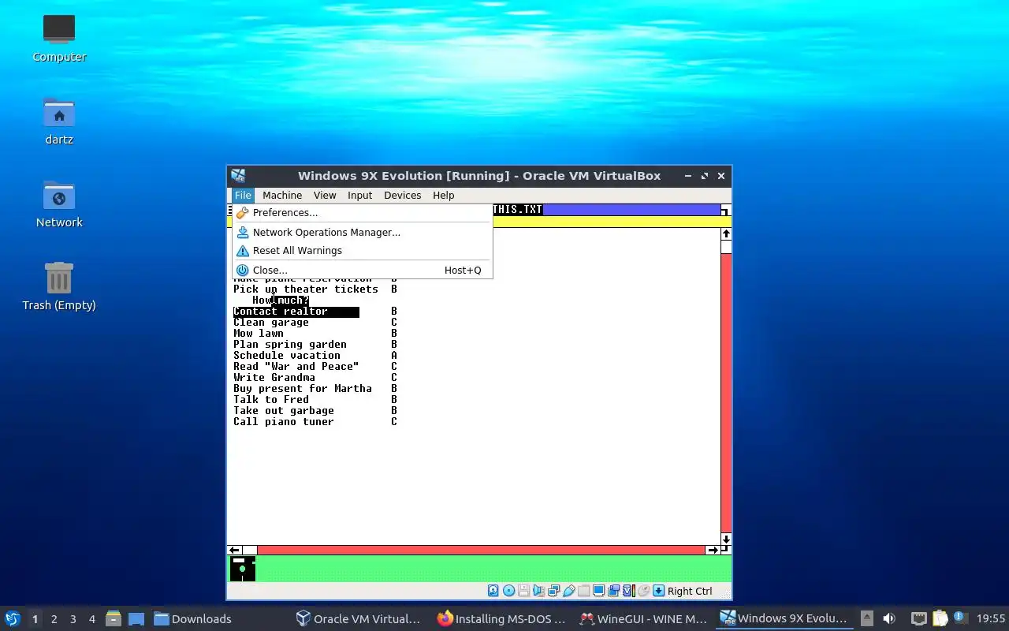This screenshot has height=631, width=1009.
Task: Open the Help menu
Action: [x=443, y=196]
